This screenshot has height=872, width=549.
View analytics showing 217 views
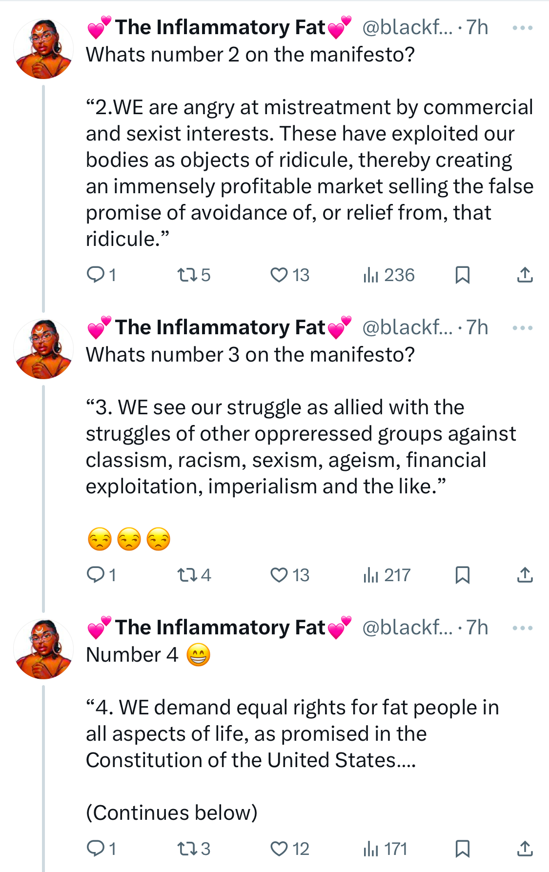pyautogui.click(x=386, y=575)
